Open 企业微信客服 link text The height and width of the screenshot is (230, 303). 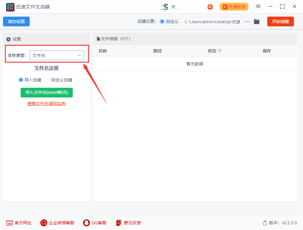(x=62, y=223)
